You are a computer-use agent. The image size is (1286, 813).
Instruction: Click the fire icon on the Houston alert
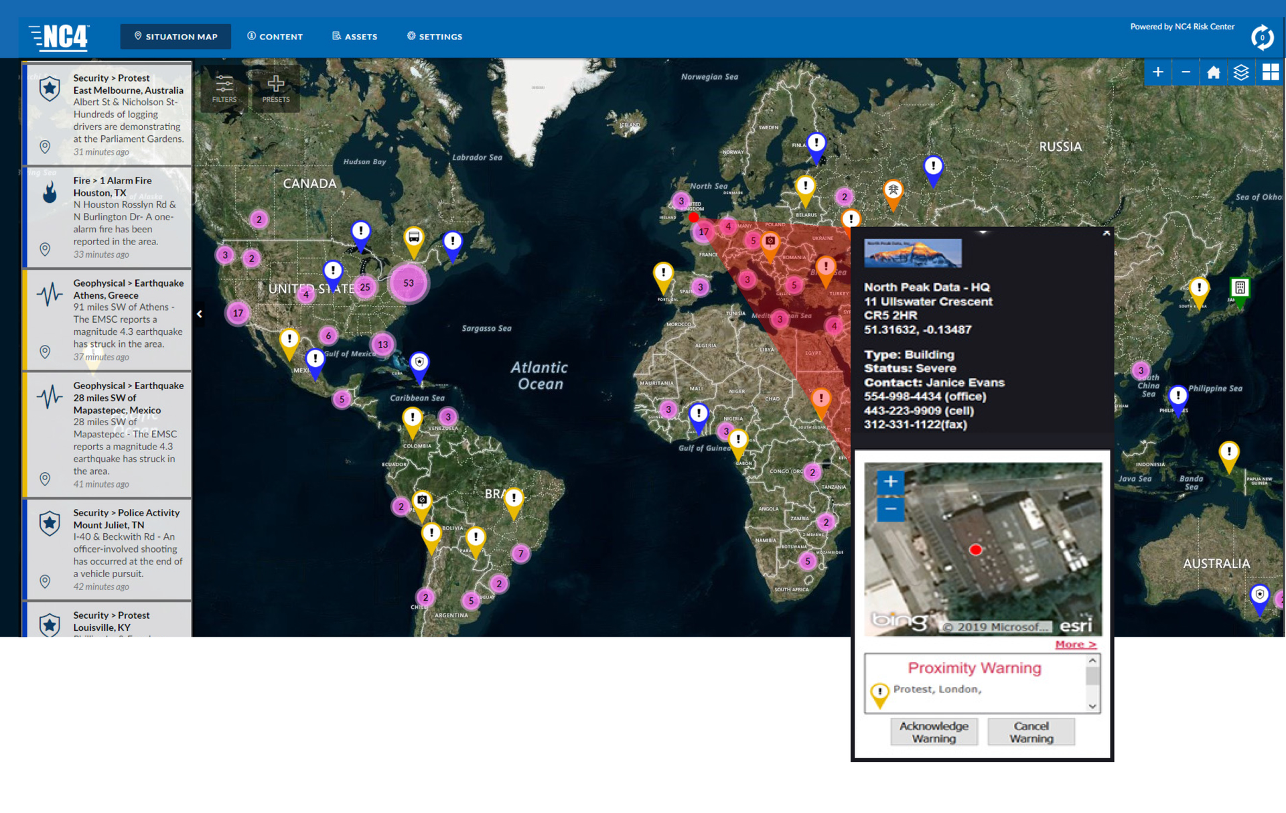[49, 193]
